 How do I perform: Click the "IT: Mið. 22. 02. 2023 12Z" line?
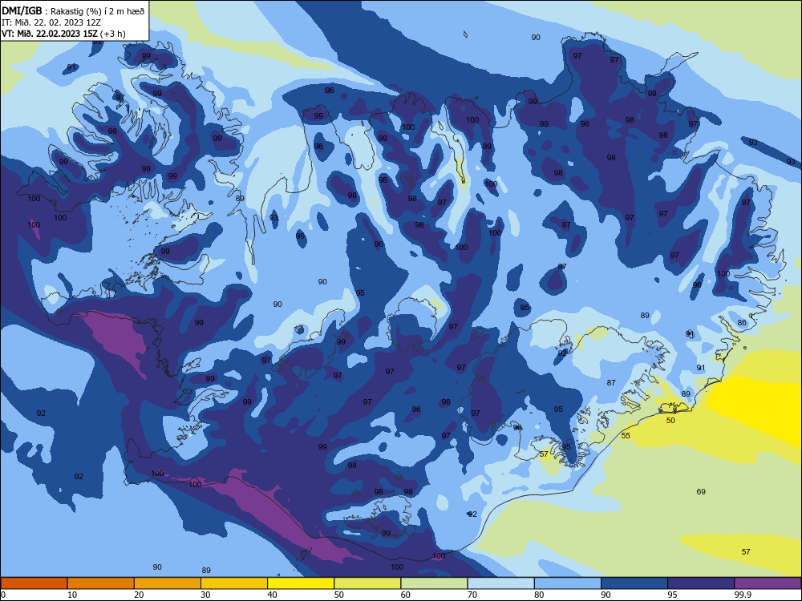(x=51, y=22)
